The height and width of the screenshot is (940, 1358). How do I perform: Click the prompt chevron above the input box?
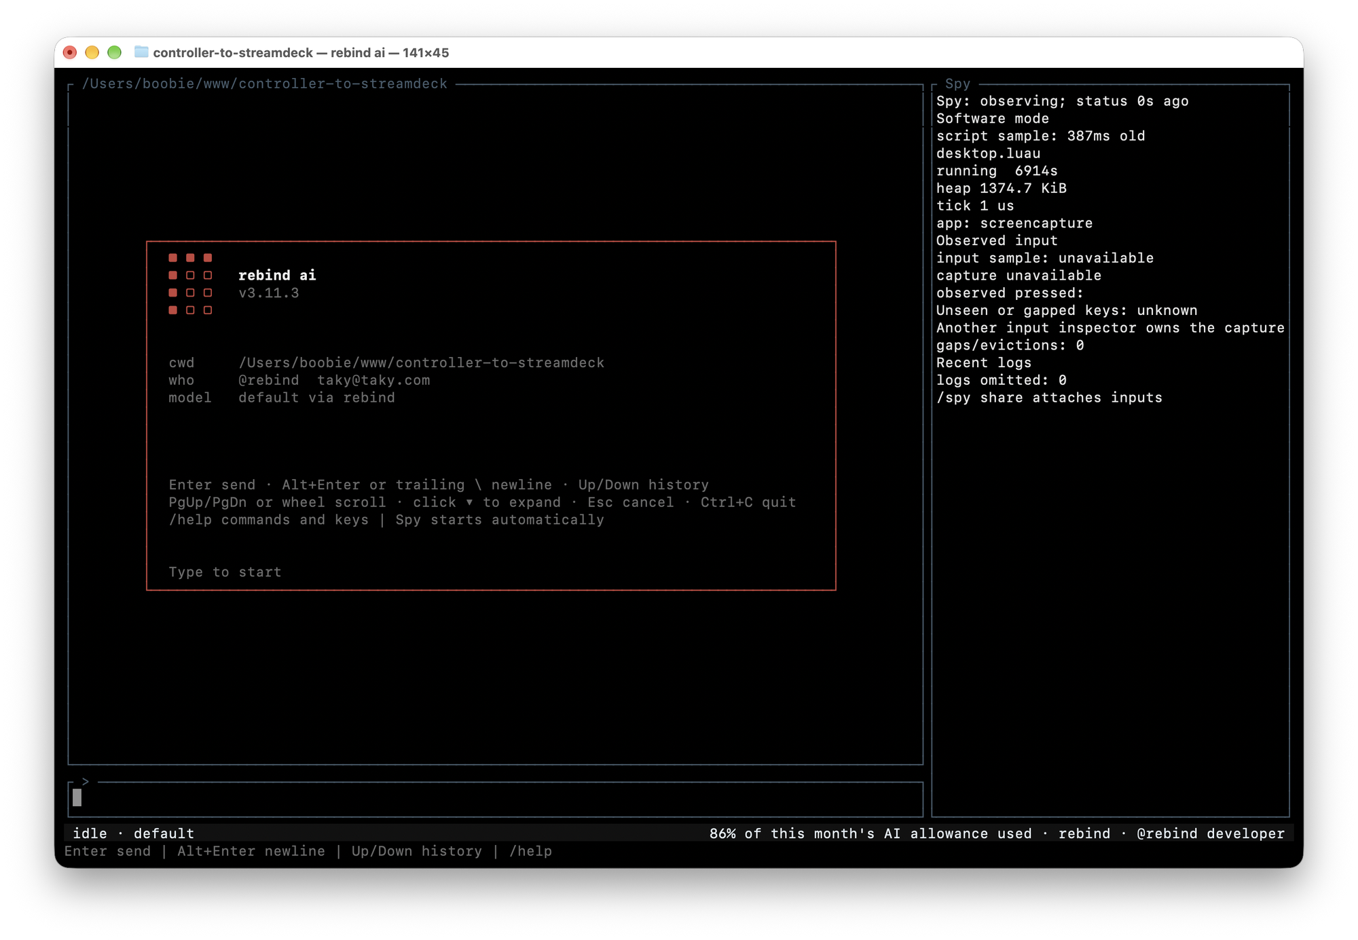(86, 781)
